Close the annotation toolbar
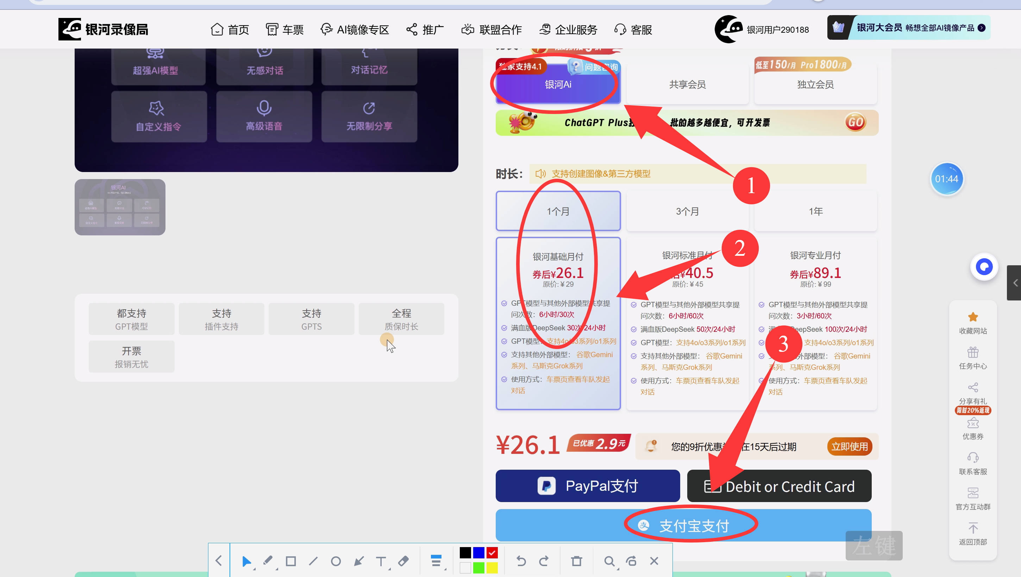The image size is (1021, 577). [654, 561]
